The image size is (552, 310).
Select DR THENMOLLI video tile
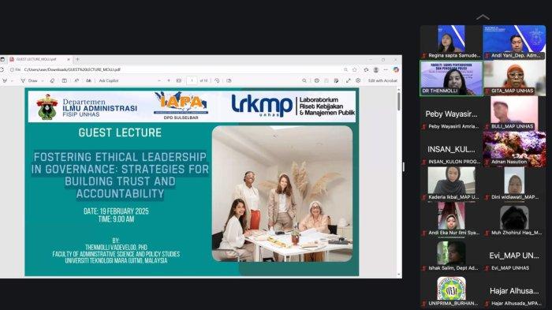coord(451,78)
